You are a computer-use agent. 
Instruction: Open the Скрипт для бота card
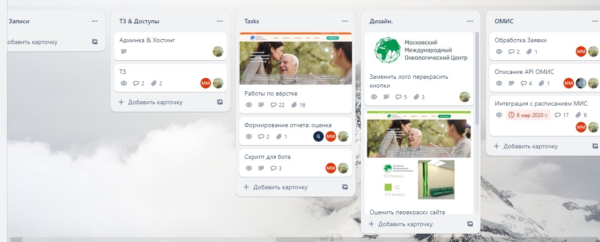[x=296, y=162]
